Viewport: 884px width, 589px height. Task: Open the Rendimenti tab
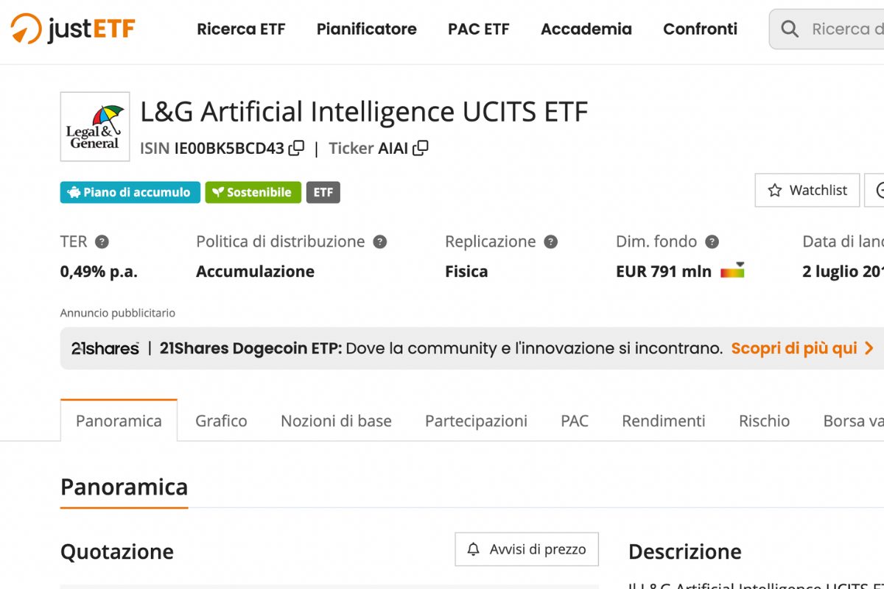click(664, 421)
